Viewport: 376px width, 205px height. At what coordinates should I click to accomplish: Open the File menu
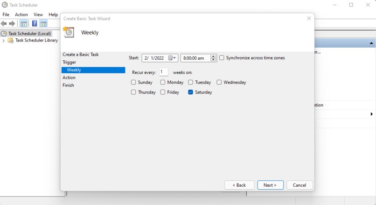[x=6, y=14]
